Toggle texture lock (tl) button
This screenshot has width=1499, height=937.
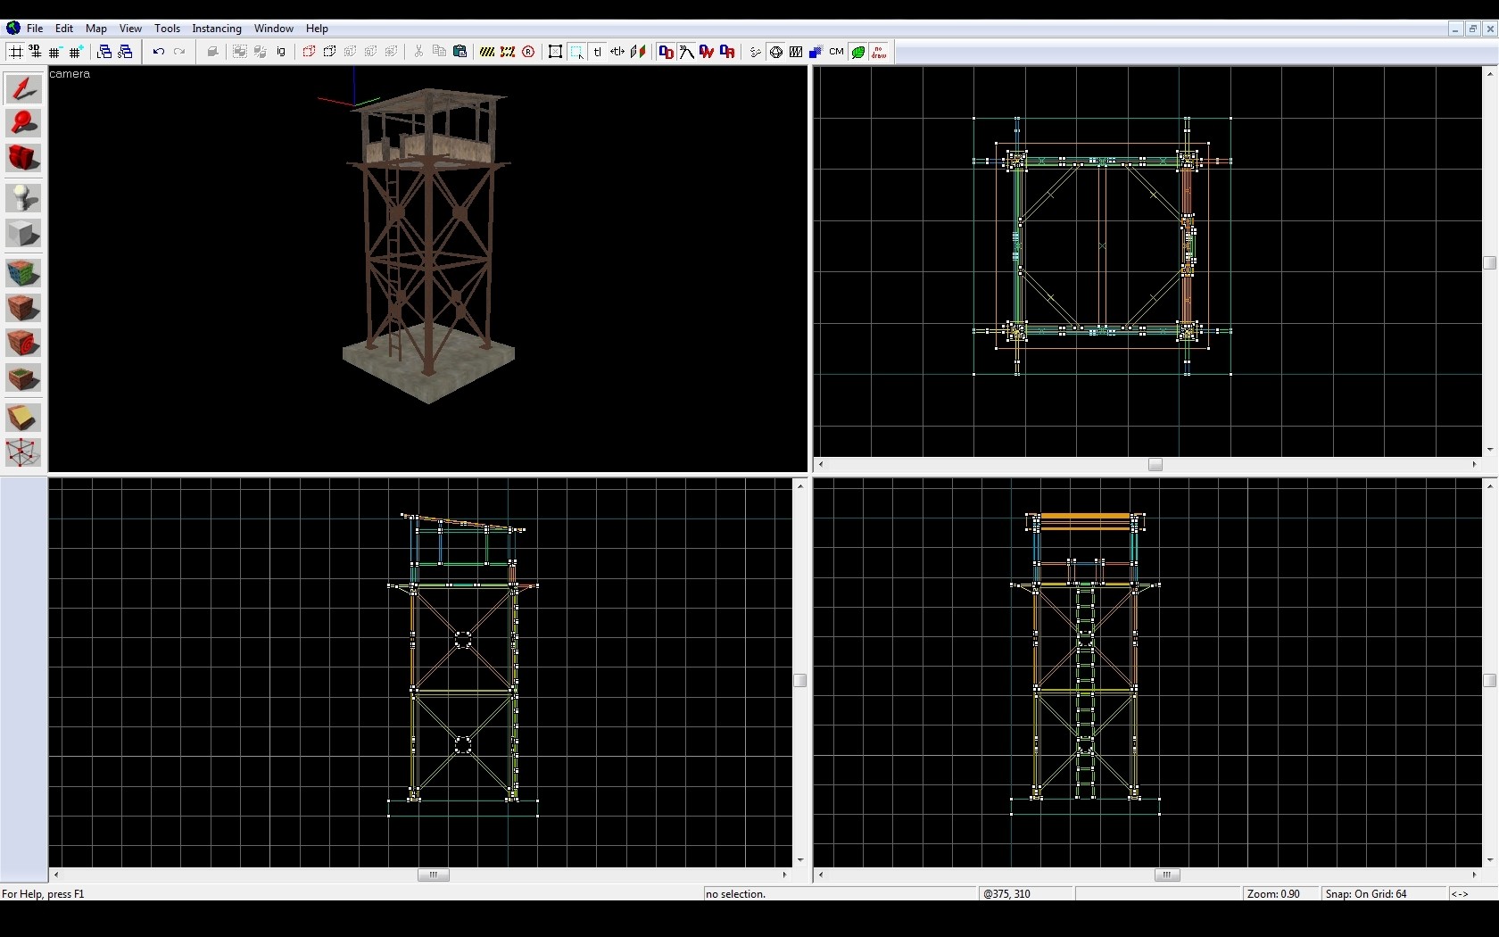(x=597, y=52)
